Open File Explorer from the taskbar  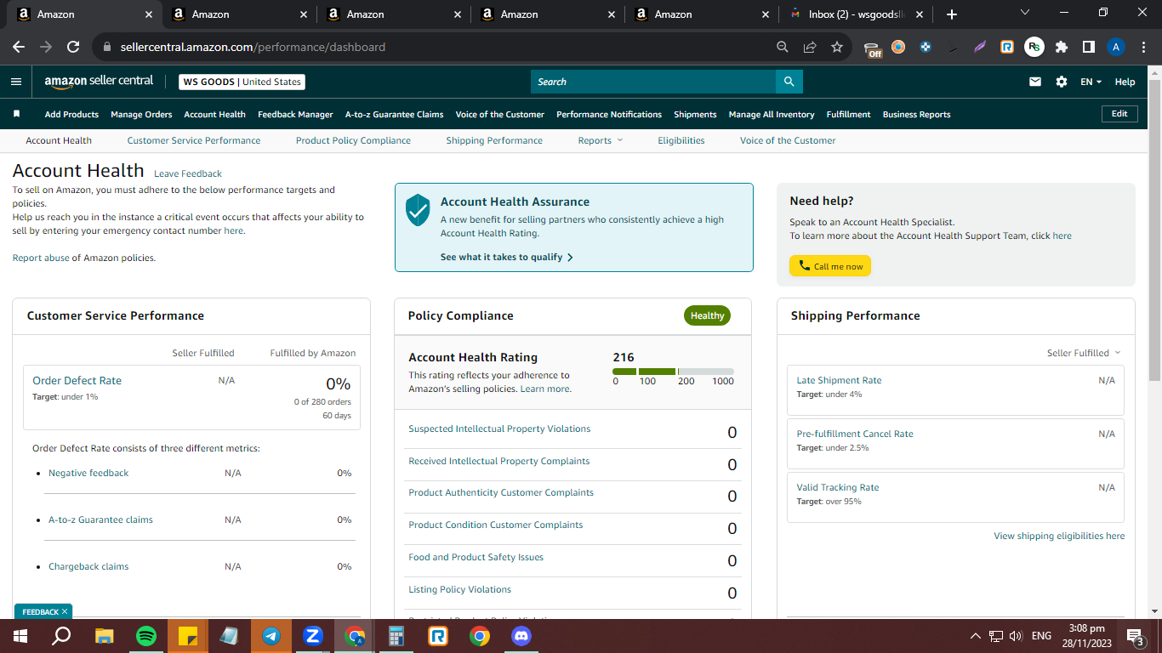pyautogui.click(x=105, y=635)
